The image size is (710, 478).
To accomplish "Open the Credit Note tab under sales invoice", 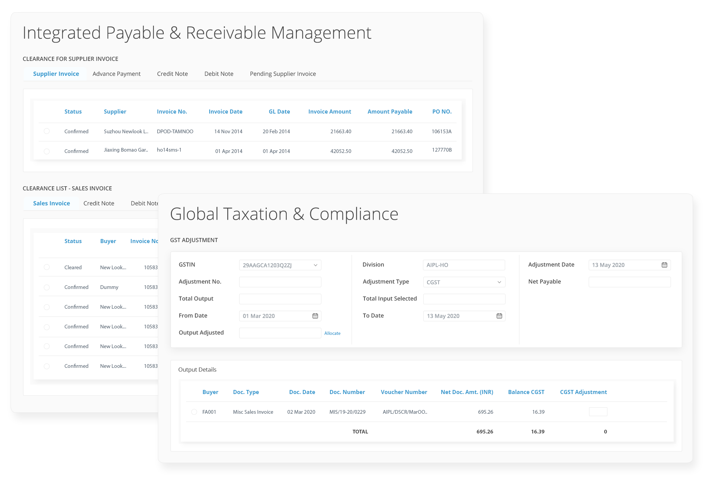I will [x=99, y=203].
